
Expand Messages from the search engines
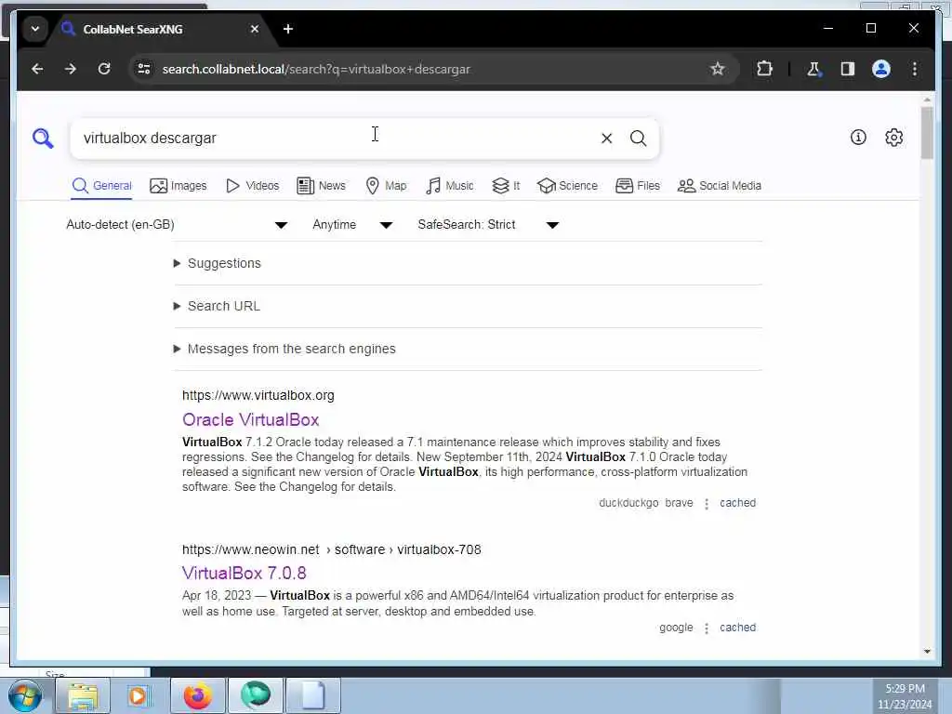[284, 350]
